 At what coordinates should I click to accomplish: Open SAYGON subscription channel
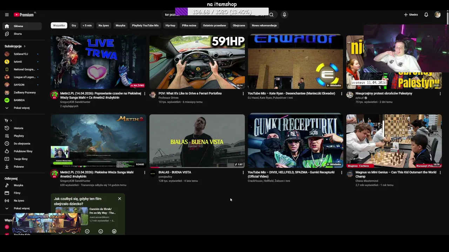point(22,85)
